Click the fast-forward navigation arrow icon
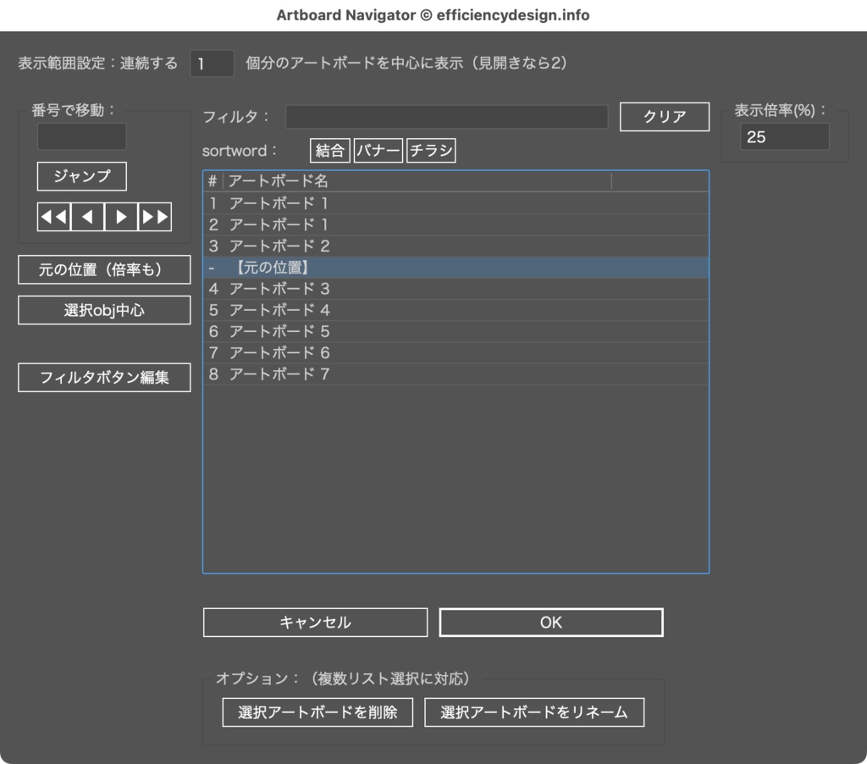 coord(154,217)
